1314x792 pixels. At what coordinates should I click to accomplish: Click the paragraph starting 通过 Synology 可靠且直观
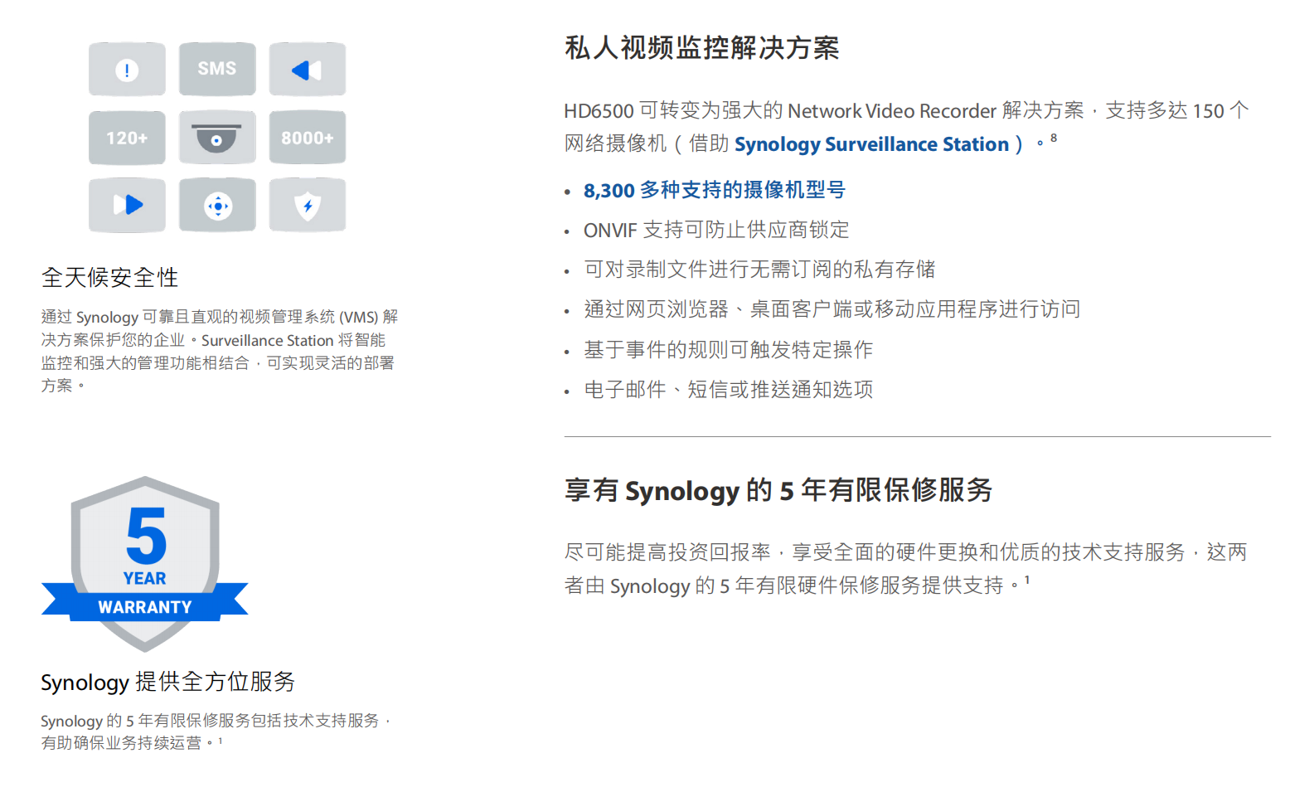(220, 351)
